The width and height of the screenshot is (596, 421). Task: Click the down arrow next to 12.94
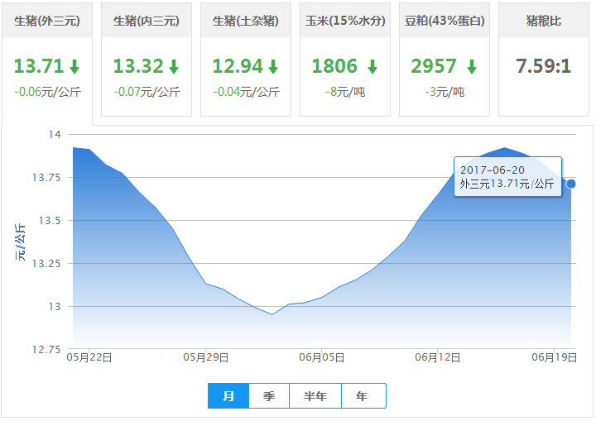click(x=273, y=67)
